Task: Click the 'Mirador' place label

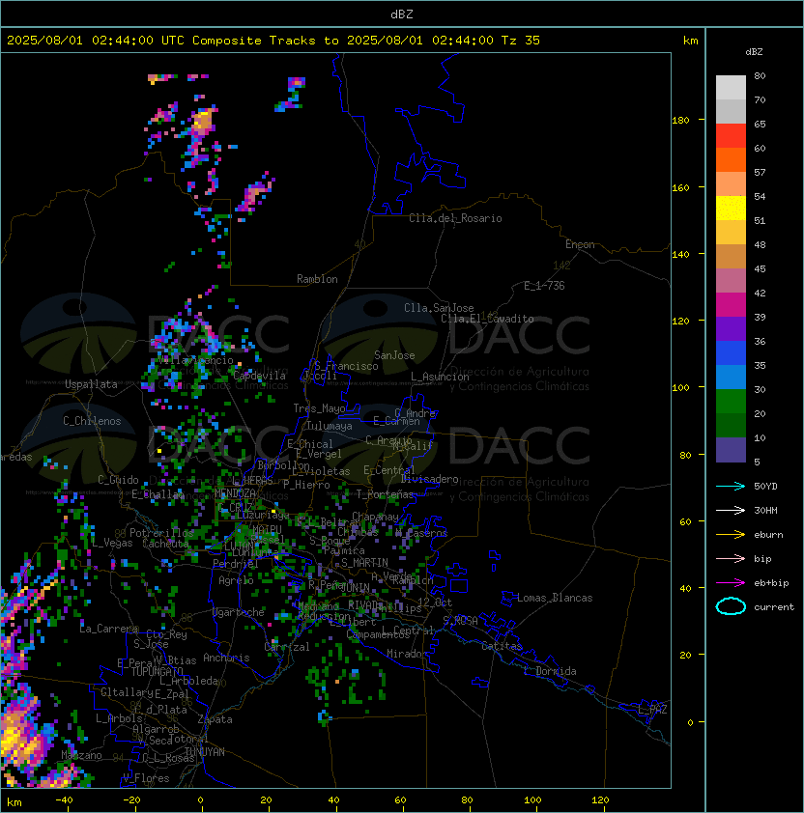Action: pos(407,654)
